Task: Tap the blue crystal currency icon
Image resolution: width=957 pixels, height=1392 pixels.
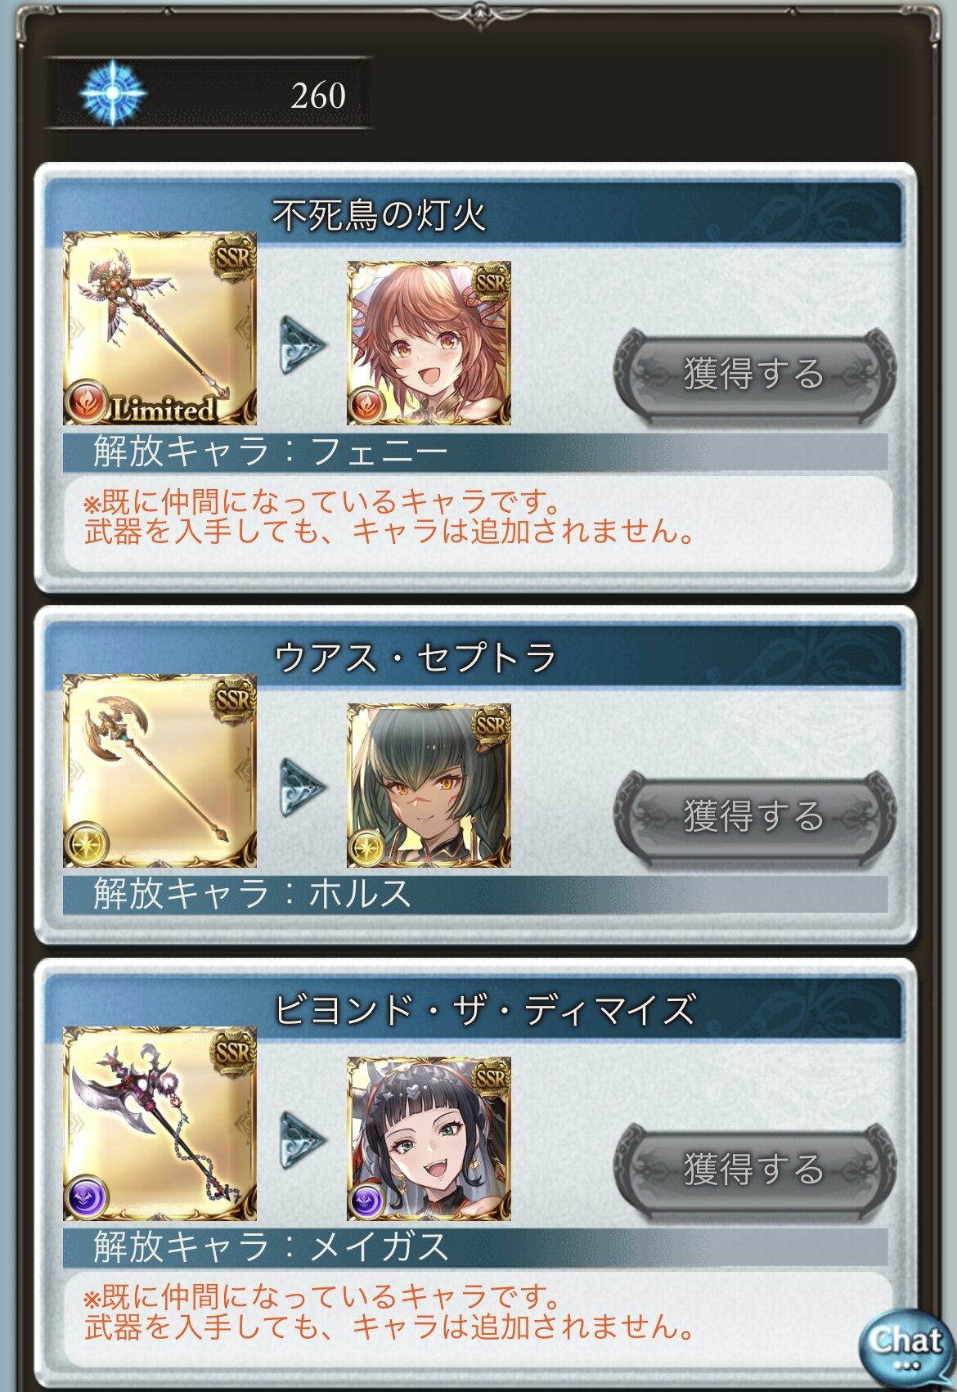Action: coord(113,93)
